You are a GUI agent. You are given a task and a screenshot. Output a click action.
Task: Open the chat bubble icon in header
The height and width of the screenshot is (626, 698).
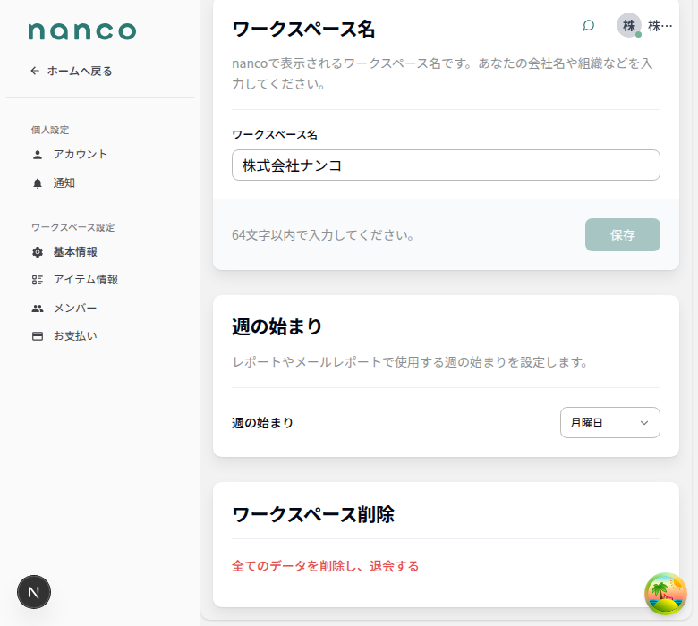588,25
